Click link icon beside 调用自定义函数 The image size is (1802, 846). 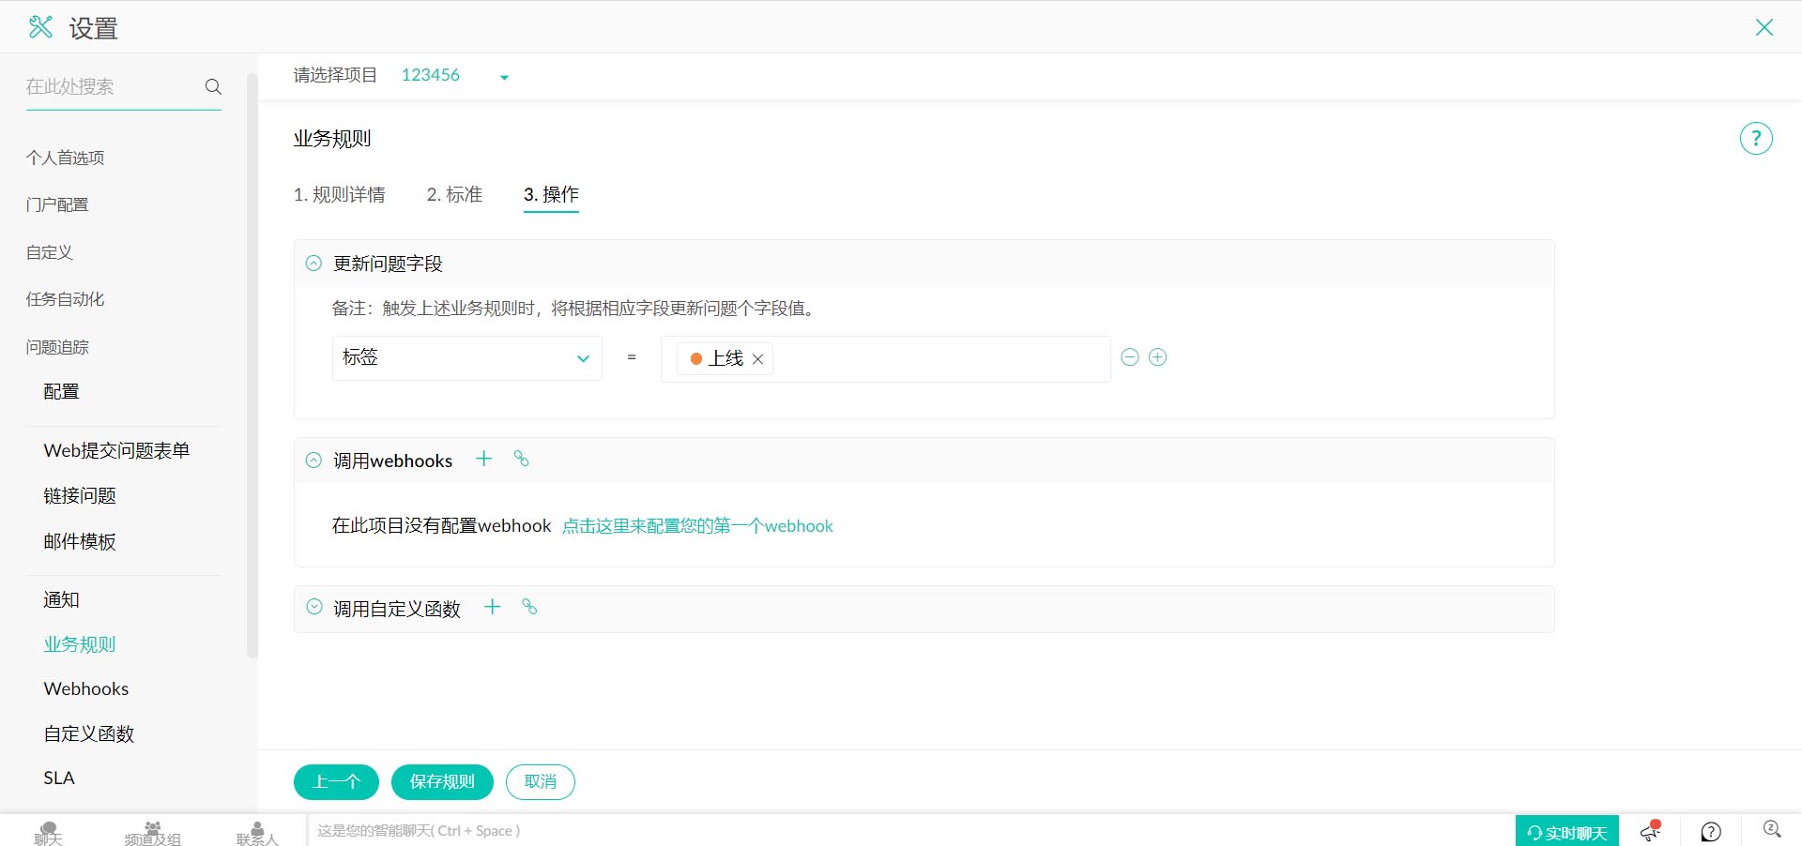(530, 607)
